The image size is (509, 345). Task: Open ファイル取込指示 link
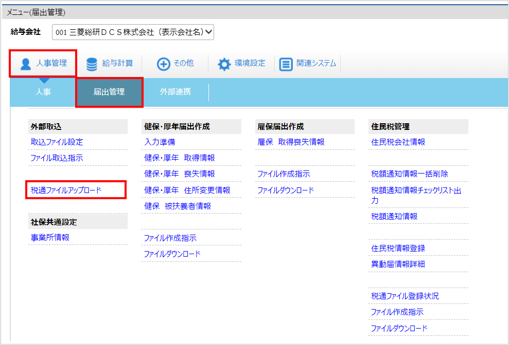[57, 158]
